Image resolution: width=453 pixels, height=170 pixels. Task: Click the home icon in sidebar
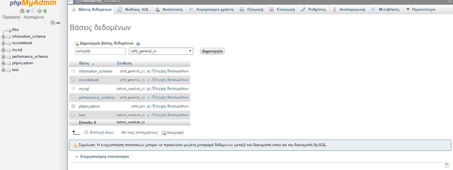click(x=22, y=11)
